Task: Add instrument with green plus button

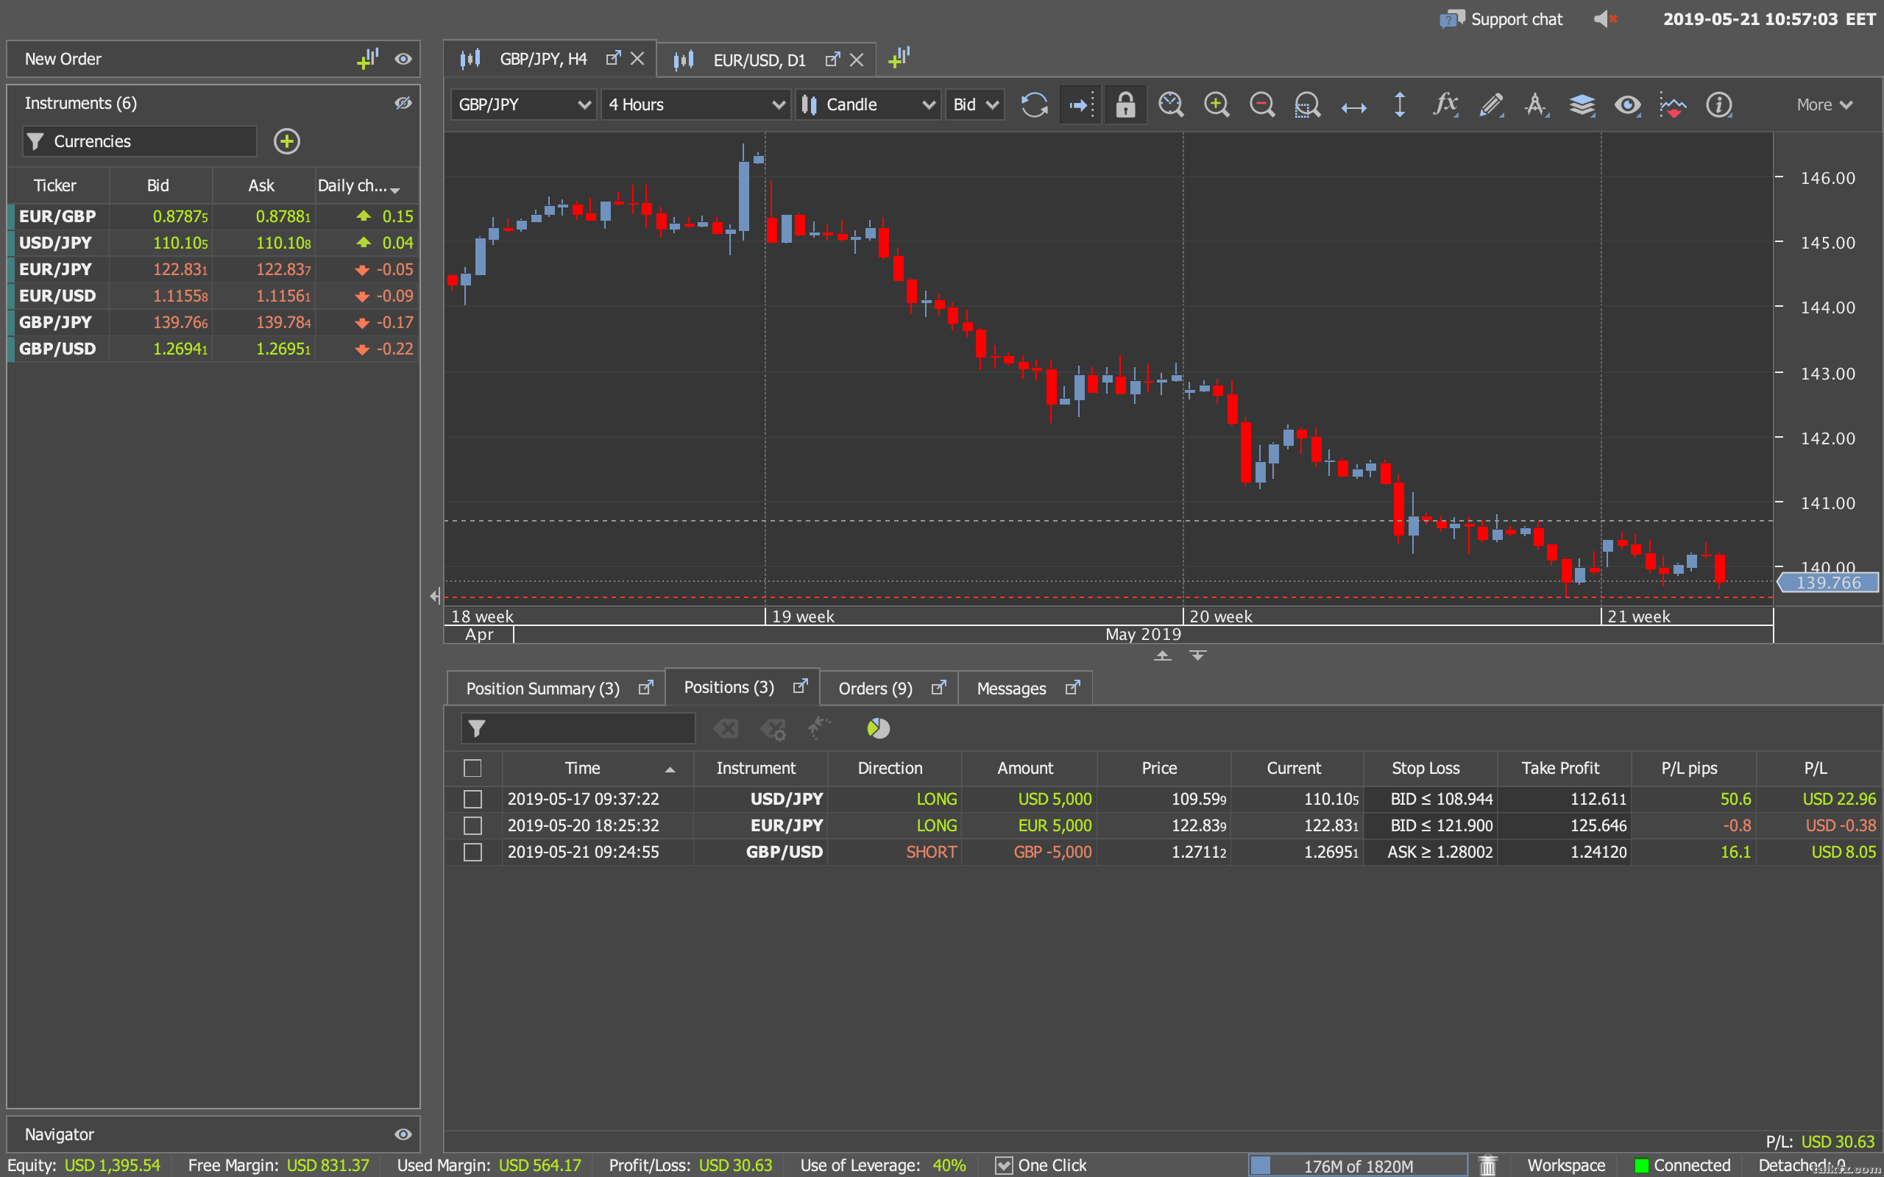Action: tap(286, 141)
